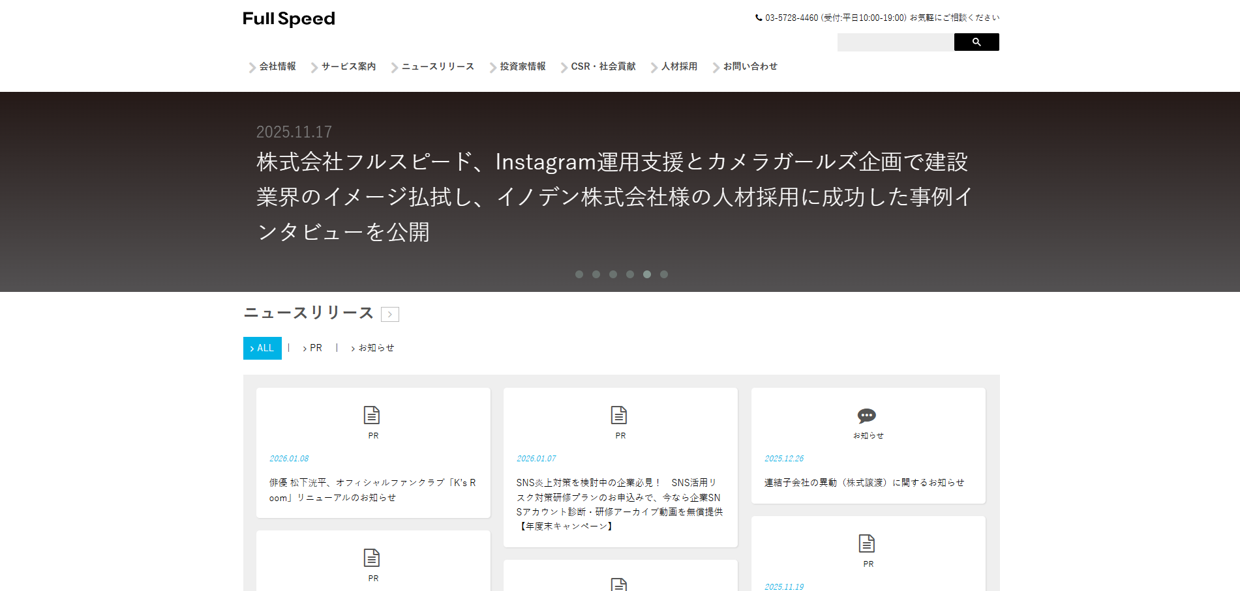1240x591 pixels.
Task: Click the highlighted fifth slider dot
Action: (647, 274)
